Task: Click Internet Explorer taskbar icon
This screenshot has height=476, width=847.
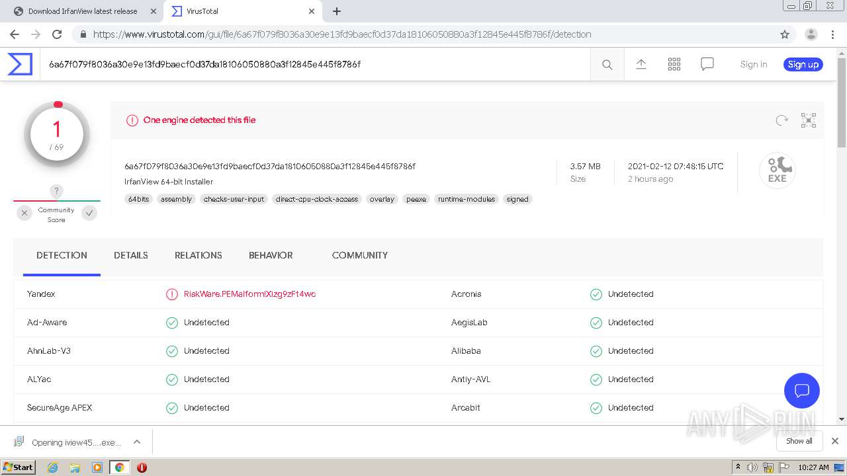Action: click(53, 467)
